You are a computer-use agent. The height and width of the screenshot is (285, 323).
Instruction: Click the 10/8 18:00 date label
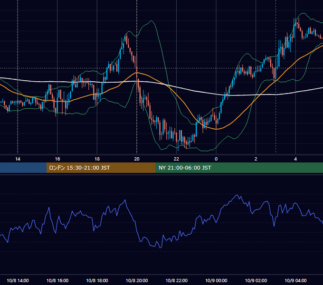point(97,280)
